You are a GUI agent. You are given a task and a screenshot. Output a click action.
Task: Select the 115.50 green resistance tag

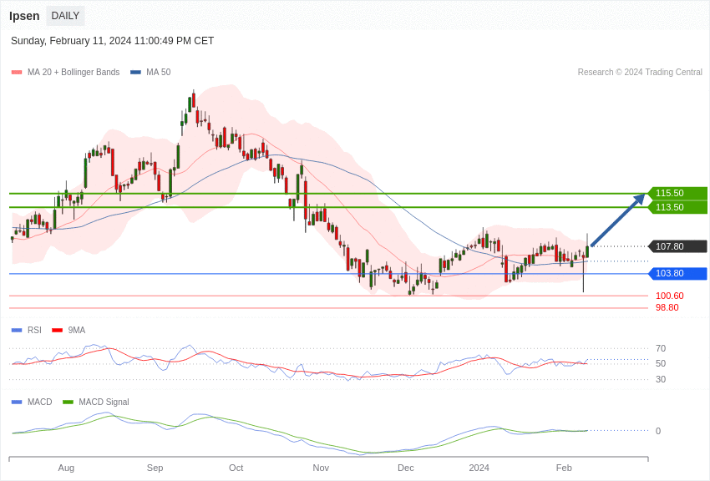tap(677, 193)
